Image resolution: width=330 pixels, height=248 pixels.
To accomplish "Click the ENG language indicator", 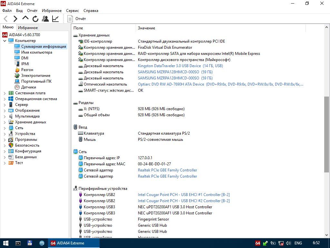I will (x=298, y=243).
